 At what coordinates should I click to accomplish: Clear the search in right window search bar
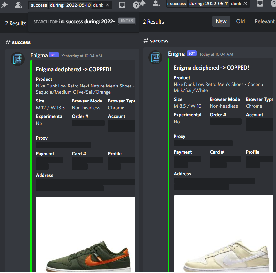tap(245, 3)
